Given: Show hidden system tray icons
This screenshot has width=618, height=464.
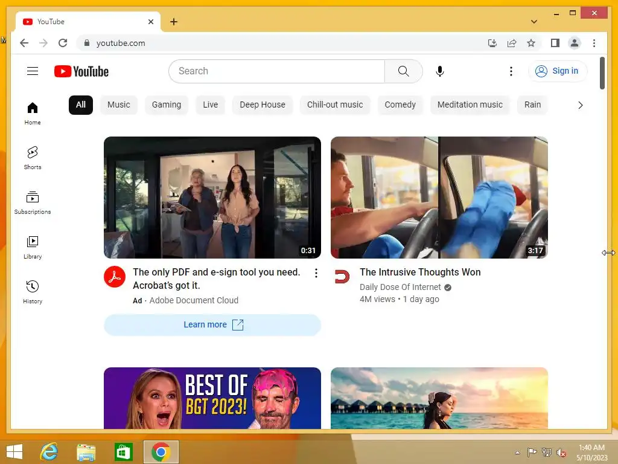Looking at the screenshot, I should 517,453.
